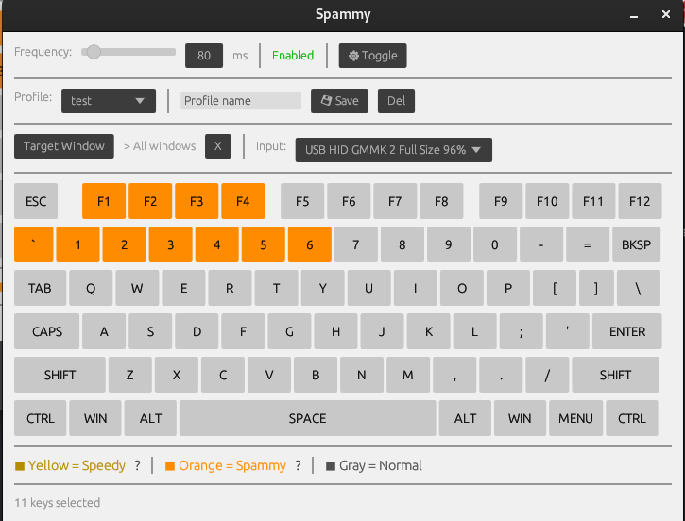
Task: Toggle the highlighted 6 key
Action: (x=310, y=244)
